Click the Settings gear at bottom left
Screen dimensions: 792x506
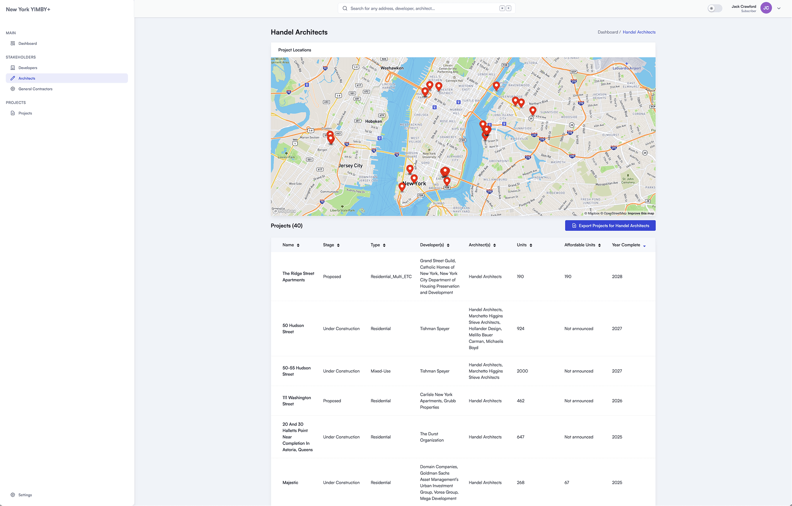[x=13, y=495]
